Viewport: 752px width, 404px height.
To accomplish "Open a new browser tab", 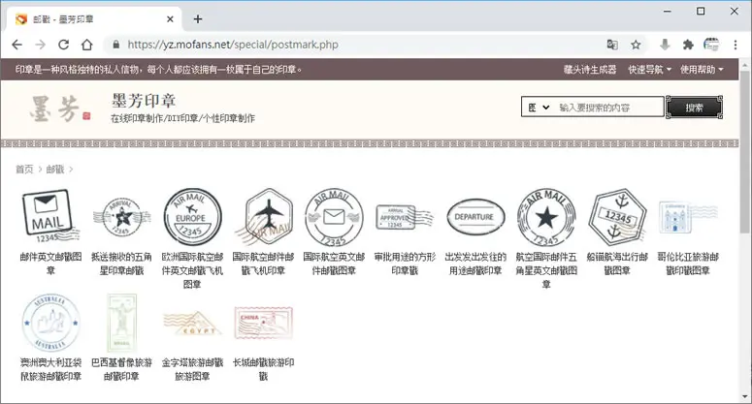I will pyautogui.click(x=198, y=19).
